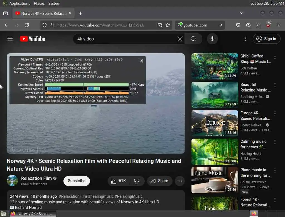Image resolution: width=285 pixels, height=217 pixels.
Task: Click Richard Nomad in description
Action: point(28,208)
